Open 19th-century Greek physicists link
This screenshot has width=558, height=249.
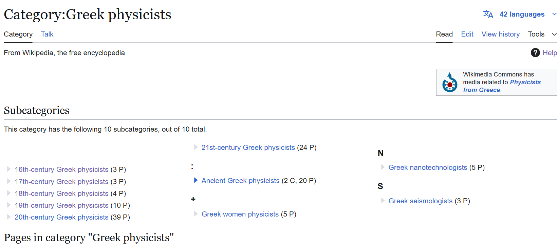coord(61,205)
